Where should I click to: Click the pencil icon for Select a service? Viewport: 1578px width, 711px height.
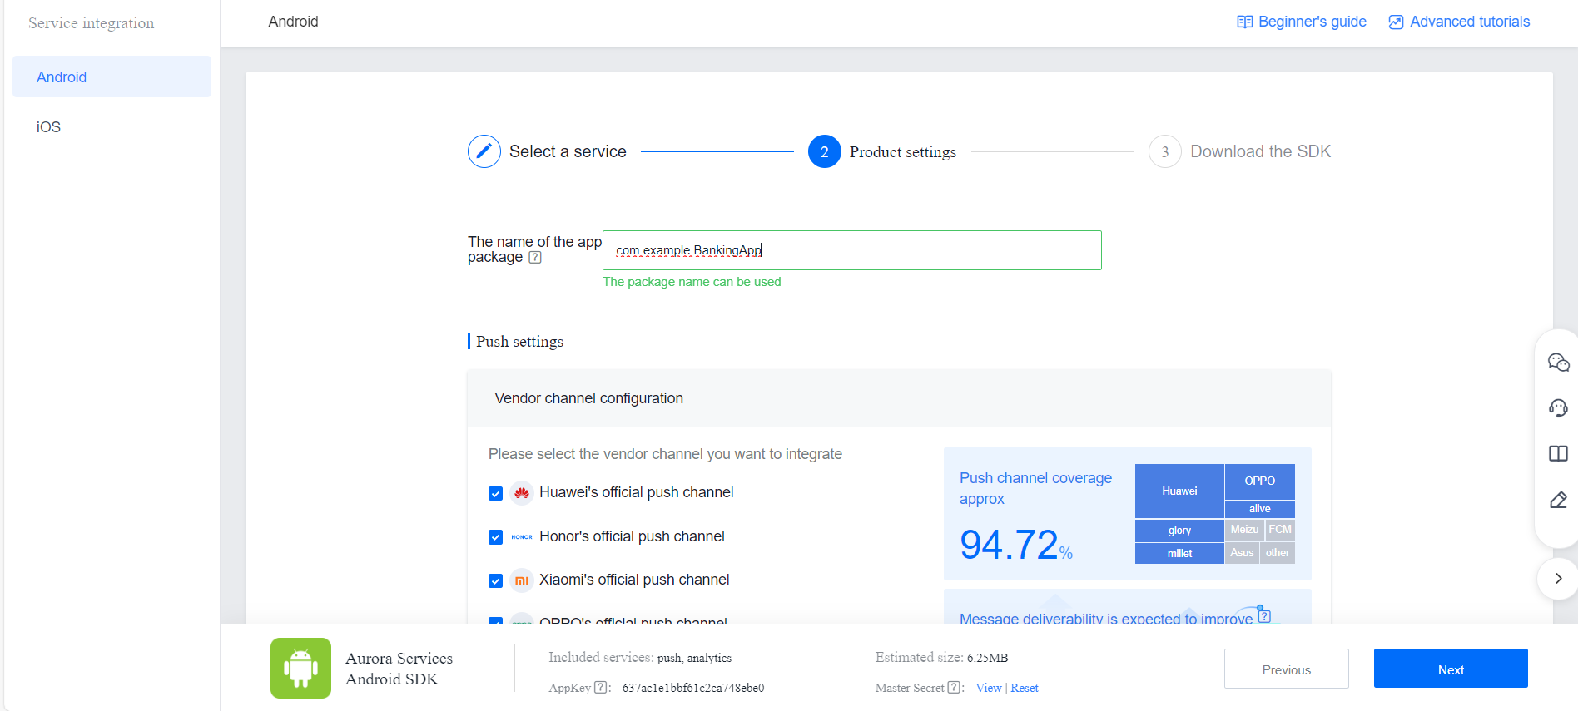click(x=484, y=151)
